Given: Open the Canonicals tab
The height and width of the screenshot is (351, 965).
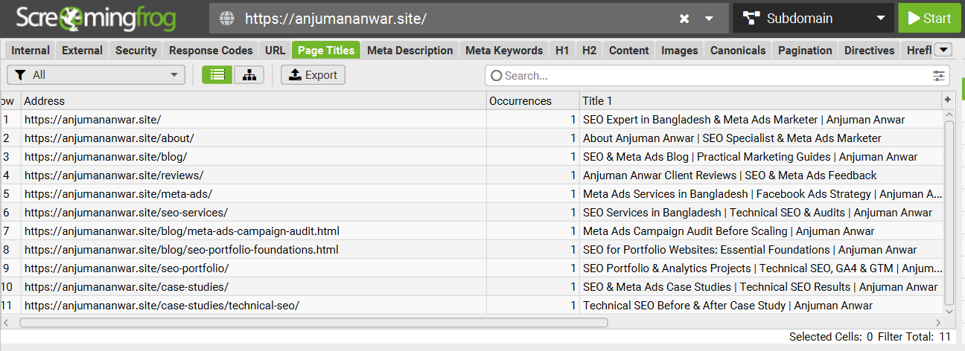Looking at the screenshot, I should pos(738,51).
